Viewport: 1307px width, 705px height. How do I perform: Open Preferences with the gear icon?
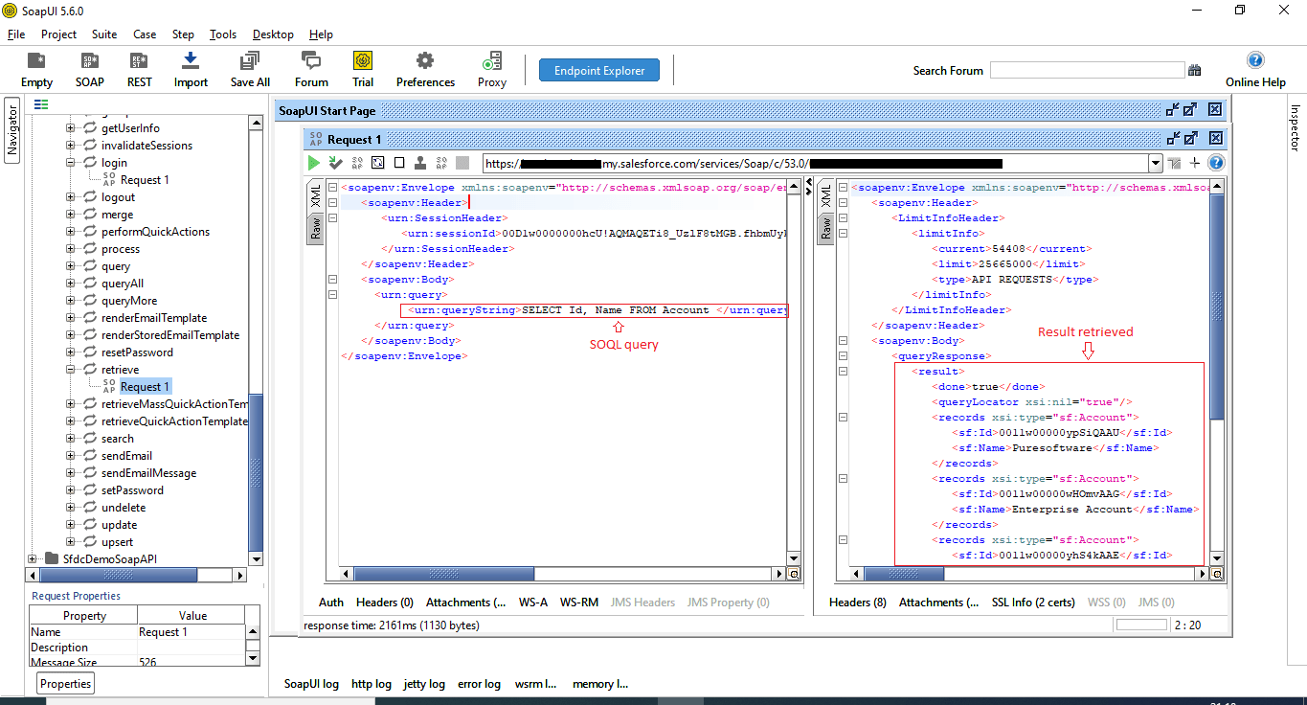pos(425,61)
